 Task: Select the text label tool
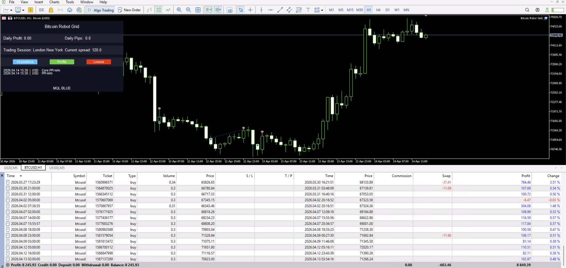(x=308, y=10)
